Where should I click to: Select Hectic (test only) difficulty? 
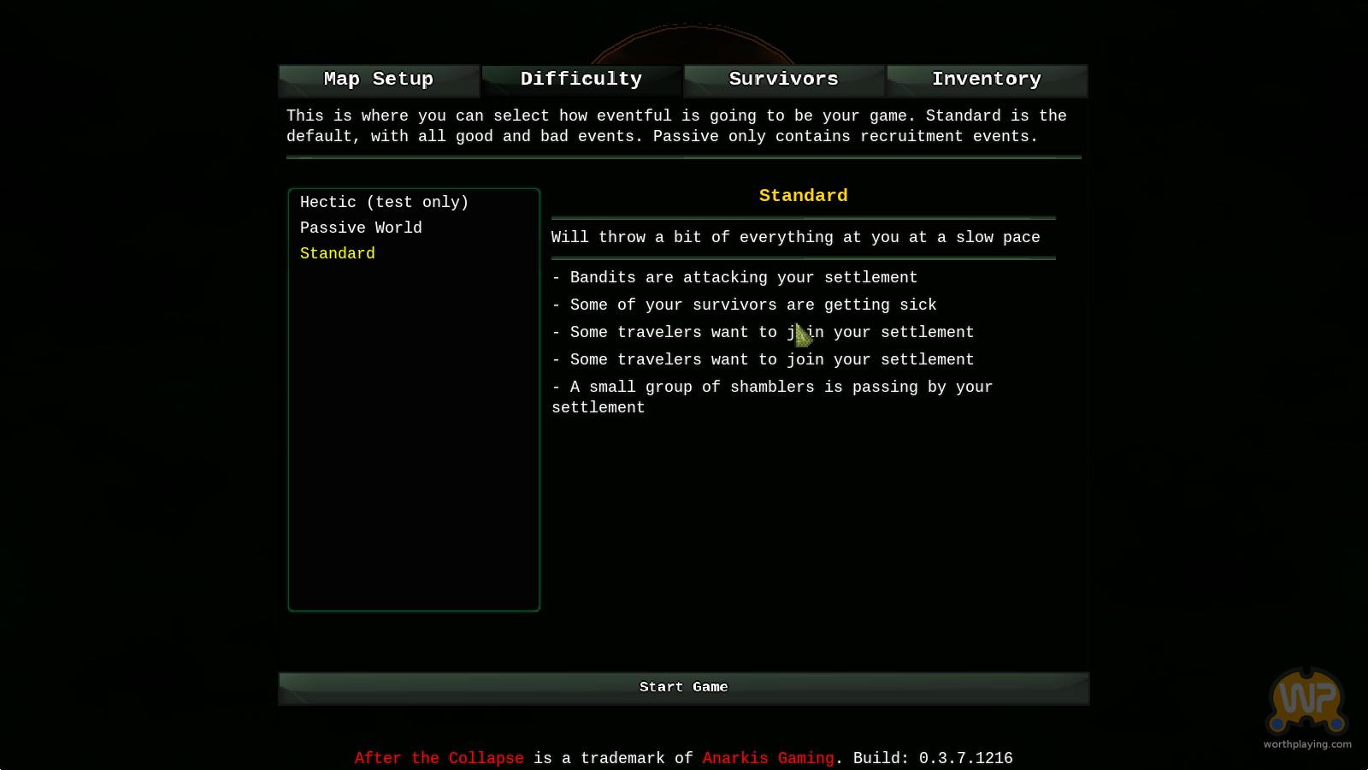coord(384,203)
